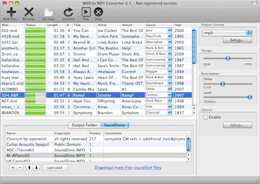Click the toolbar toggle pill in title bar

(254, 3)
